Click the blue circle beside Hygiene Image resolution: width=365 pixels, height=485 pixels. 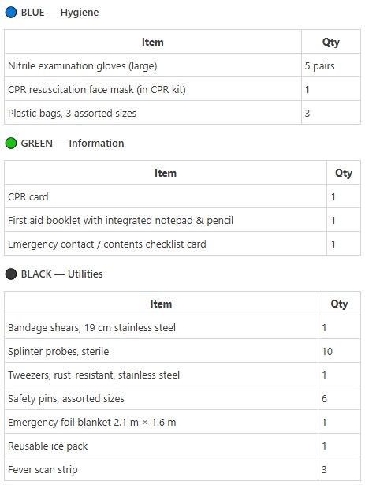tap(11, 13)
